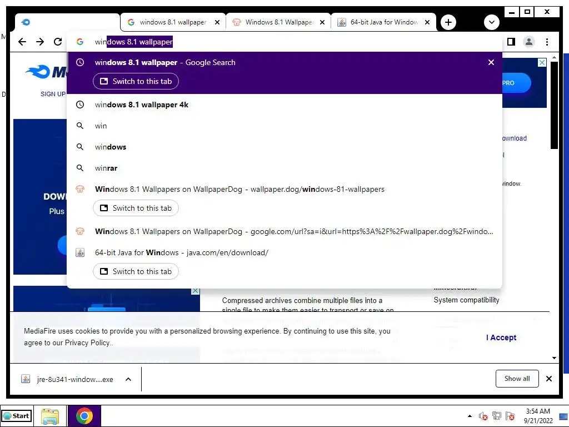Click 'Switch to this tab' under Google Search suggestion

click(x=136, y=81)
